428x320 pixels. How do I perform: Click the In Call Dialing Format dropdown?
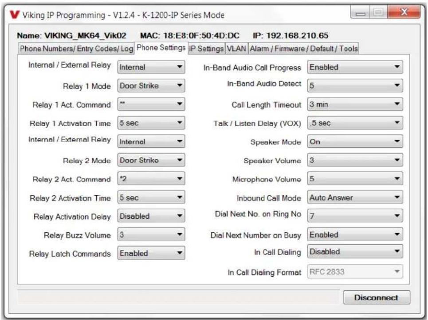click(x=355, y=272)
